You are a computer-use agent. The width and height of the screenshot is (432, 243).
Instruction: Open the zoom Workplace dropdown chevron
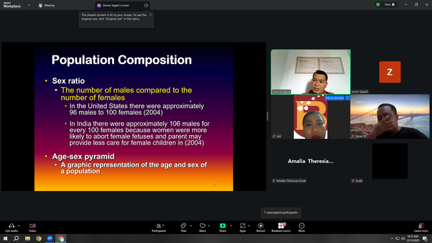click(x=28, y=5)
